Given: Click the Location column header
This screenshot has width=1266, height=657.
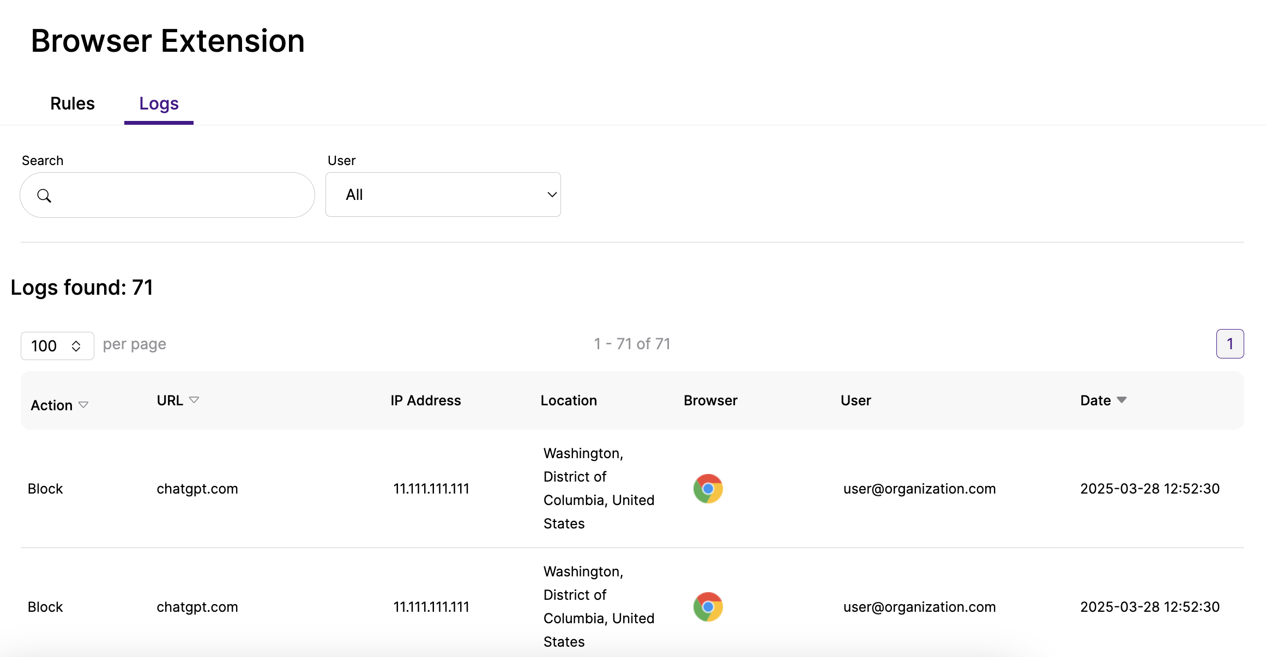Looking at the screenshot, I should (569, 400).
